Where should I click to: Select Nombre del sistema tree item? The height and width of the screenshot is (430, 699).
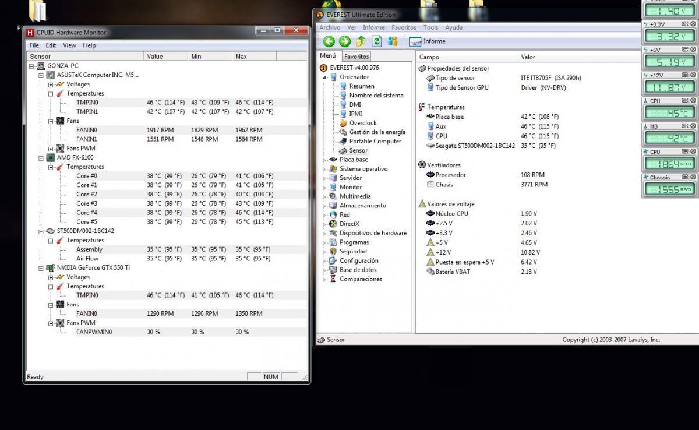(371, 96)
